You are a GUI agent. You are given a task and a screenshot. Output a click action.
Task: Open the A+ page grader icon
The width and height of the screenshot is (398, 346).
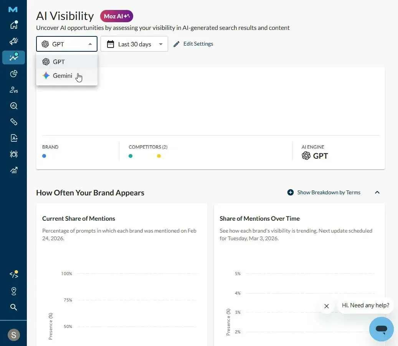click(x=14, y=138)
